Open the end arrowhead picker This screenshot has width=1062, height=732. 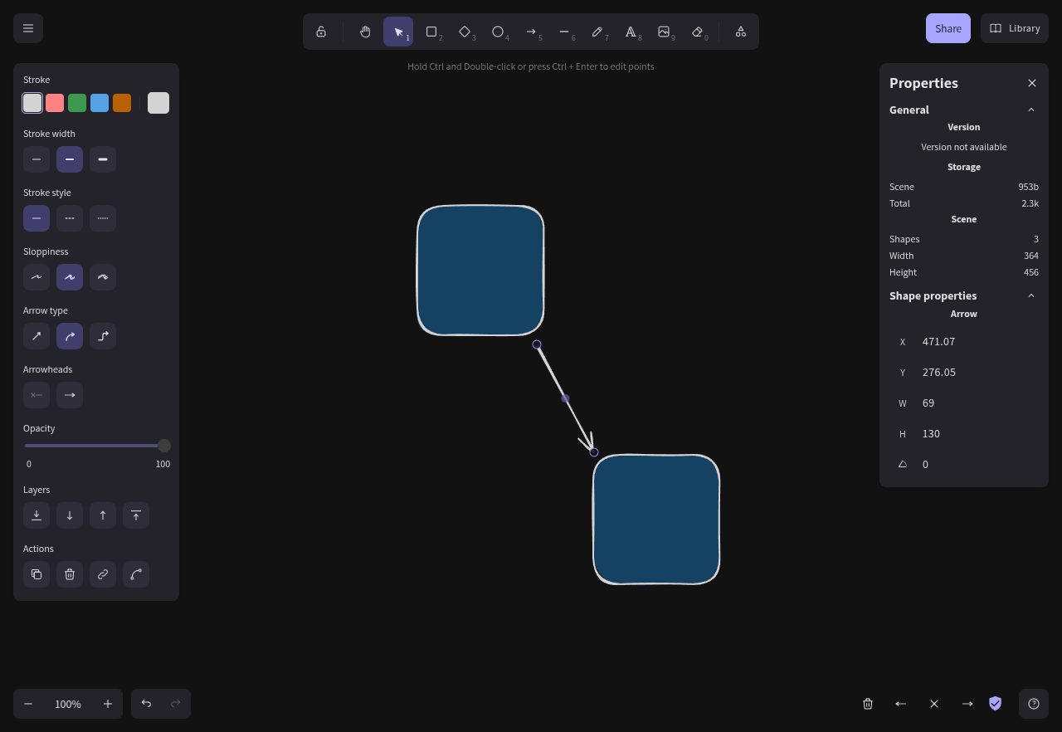(x=70, y=395)
